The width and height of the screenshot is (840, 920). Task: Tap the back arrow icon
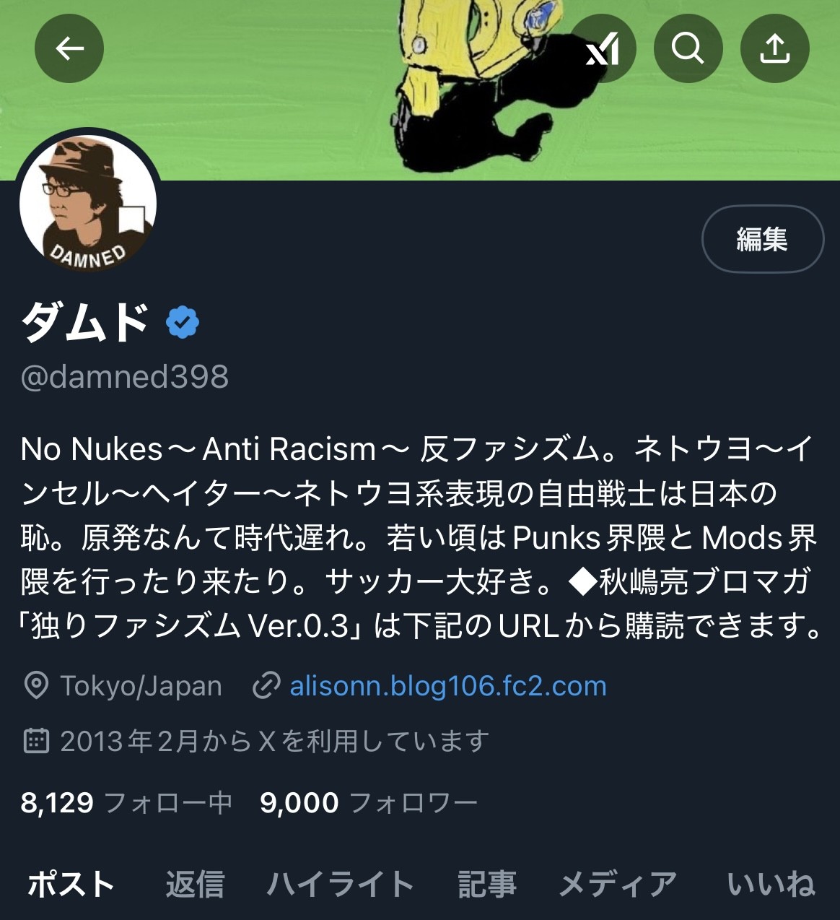click(69, 48)
